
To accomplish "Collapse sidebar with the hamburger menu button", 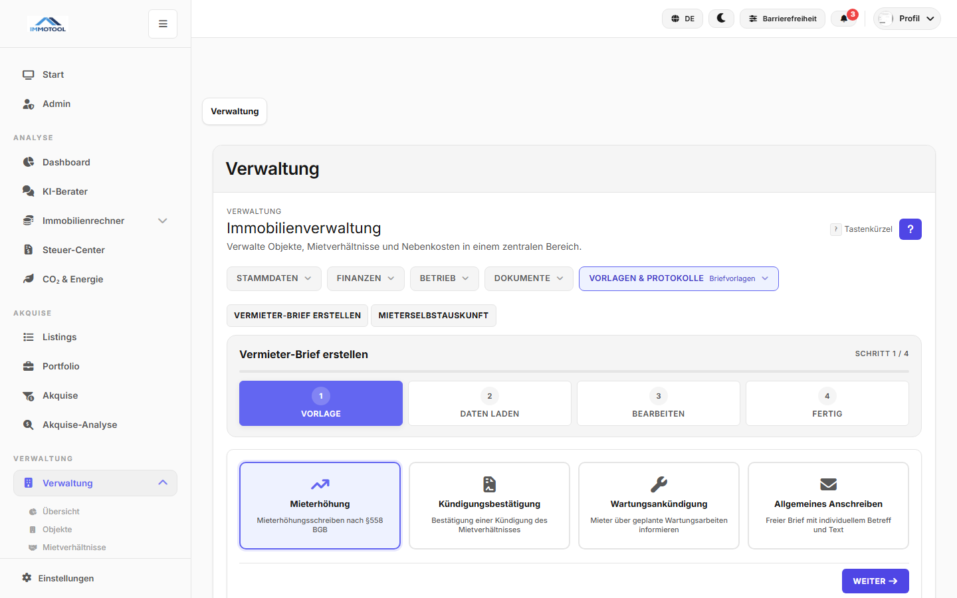I will click(x=163, y=24).
